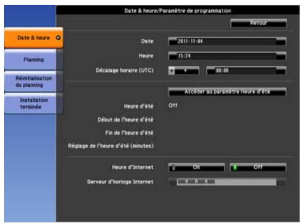The width and height of the screenshot is (301, 223).
Task: Click Accéder au paramètre Heure d'été
Action: tap(227, 91)
